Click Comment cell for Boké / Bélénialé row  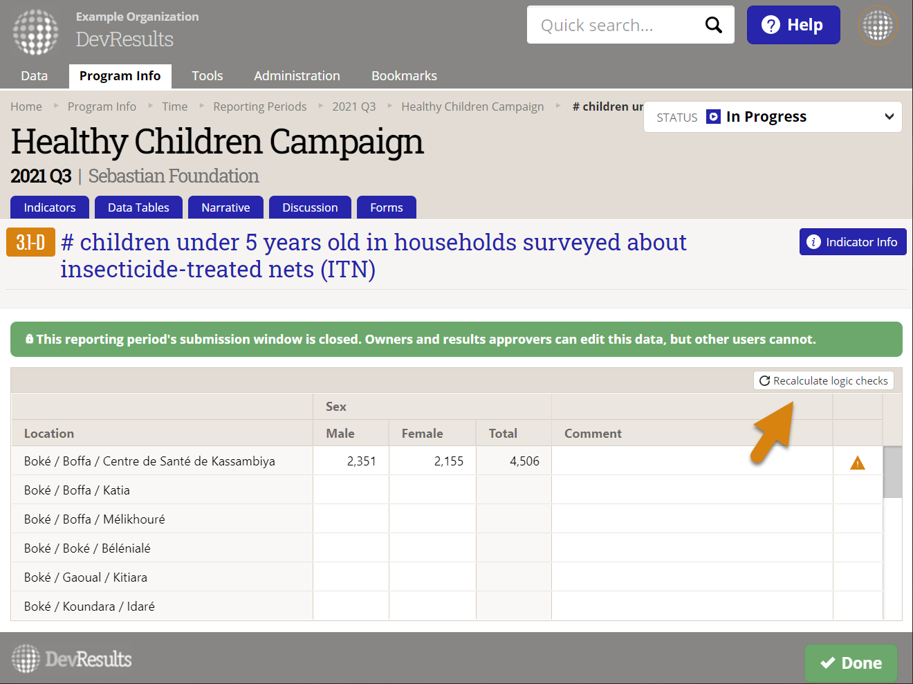(692, 548)
